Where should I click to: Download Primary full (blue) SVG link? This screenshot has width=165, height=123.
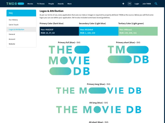pos(78,43)
